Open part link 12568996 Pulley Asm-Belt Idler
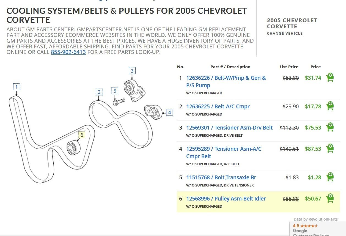Image resolution: width=346 pixels, height=236 pixels. coord(226,199)
